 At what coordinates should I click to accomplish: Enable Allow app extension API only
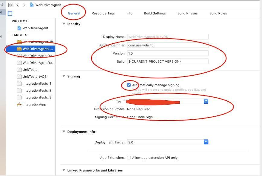pyautogui.click(x=129, y=158)
